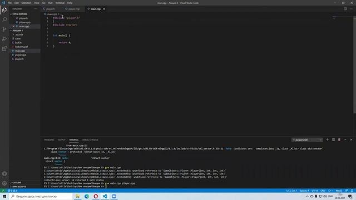
Task: Open a.exe in the file tree
Action: tap(18, 38)
